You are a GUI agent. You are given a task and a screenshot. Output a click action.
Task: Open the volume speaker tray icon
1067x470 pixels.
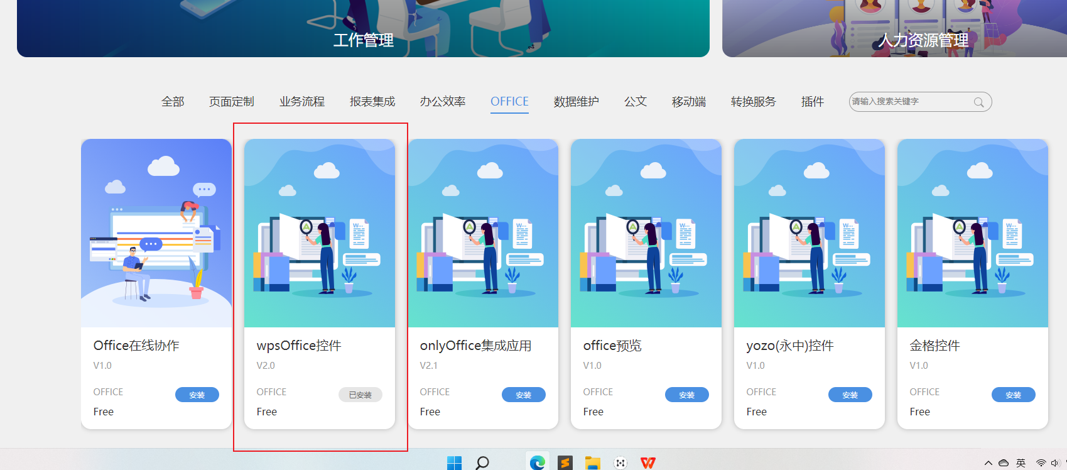coord(1054,463)
